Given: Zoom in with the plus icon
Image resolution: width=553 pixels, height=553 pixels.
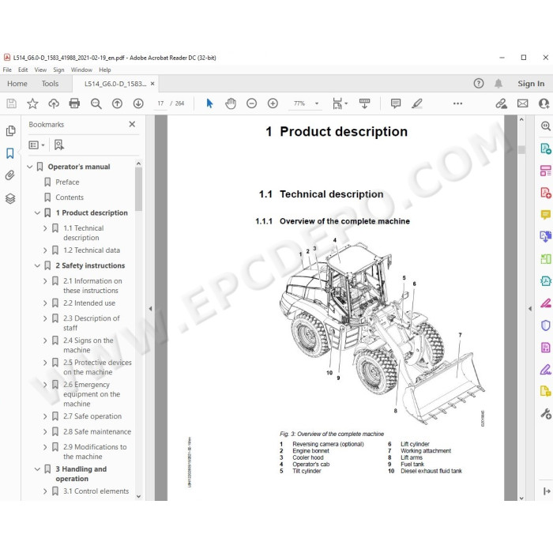Looking at the screenshot, I should coord(273,103).
